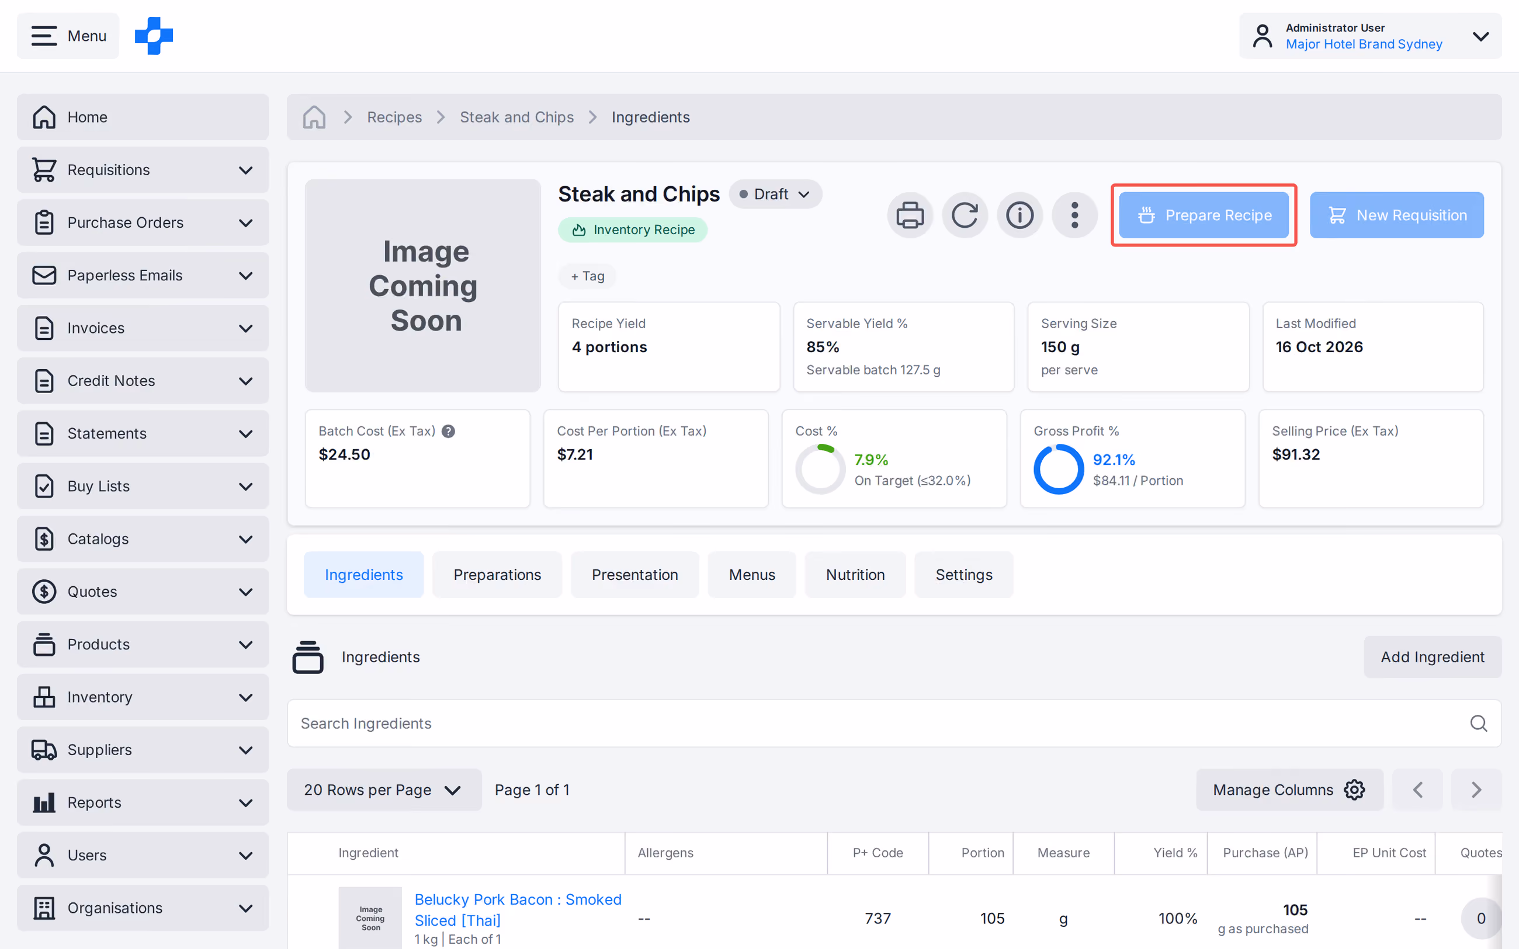Open the Menus tab

pos(752,575)
